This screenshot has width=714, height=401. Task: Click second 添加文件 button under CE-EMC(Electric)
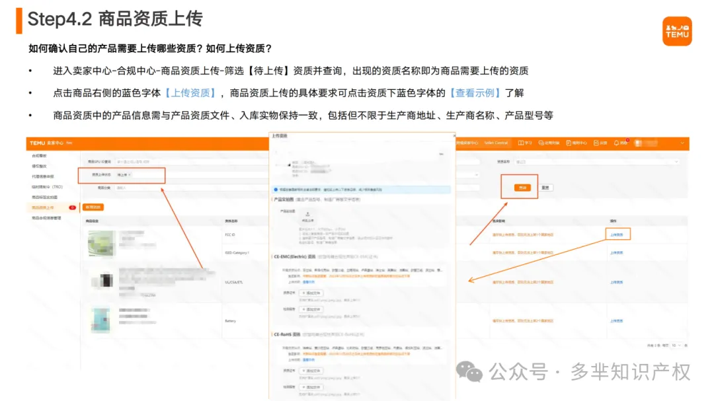(311, 310)
